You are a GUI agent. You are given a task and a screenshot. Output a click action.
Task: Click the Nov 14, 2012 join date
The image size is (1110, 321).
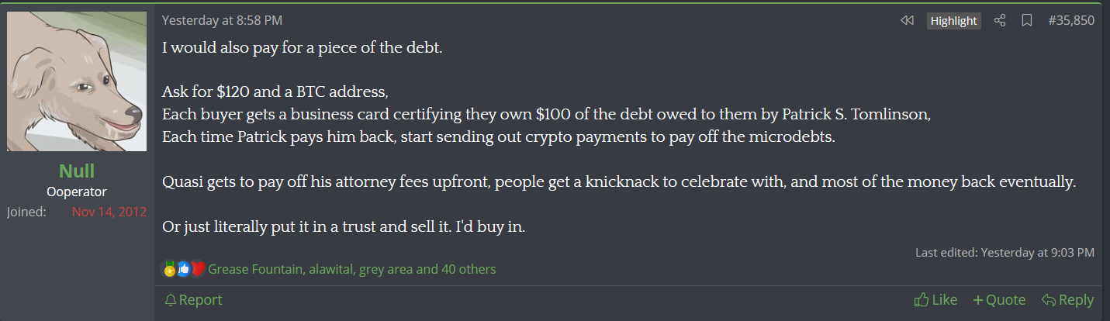pos(109,212)
